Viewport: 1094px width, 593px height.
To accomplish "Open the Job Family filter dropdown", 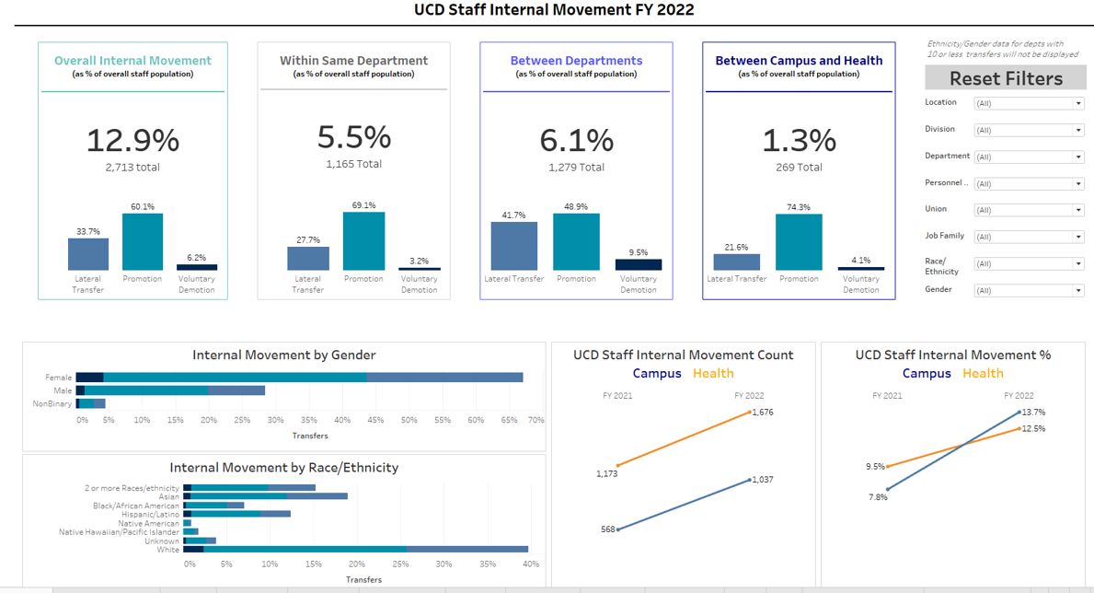I will click(1029, 237).
